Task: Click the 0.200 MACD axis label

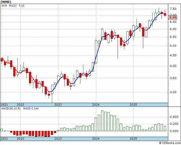Action: point(174,124)
